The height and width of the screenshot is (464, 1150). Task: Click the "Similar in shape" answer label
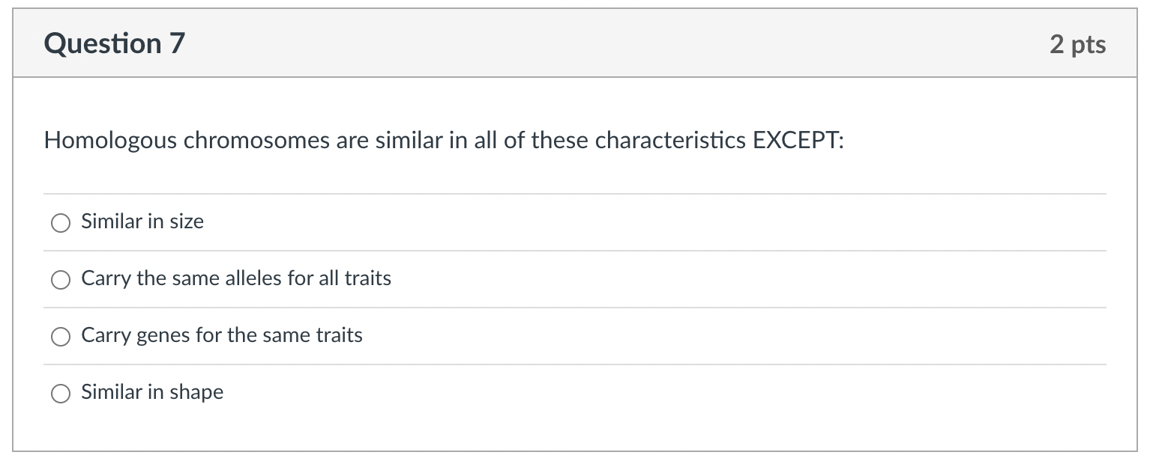pos(152,392)
